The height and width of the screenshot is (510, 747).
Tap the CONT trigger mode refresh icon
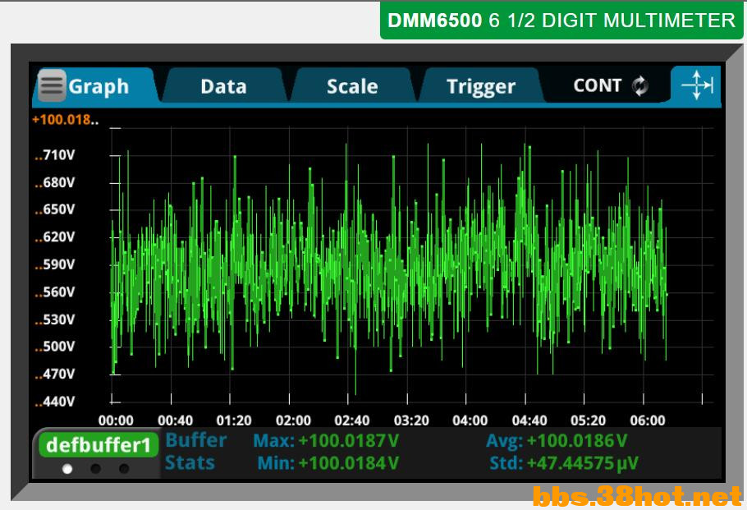(x=640, y=86)
